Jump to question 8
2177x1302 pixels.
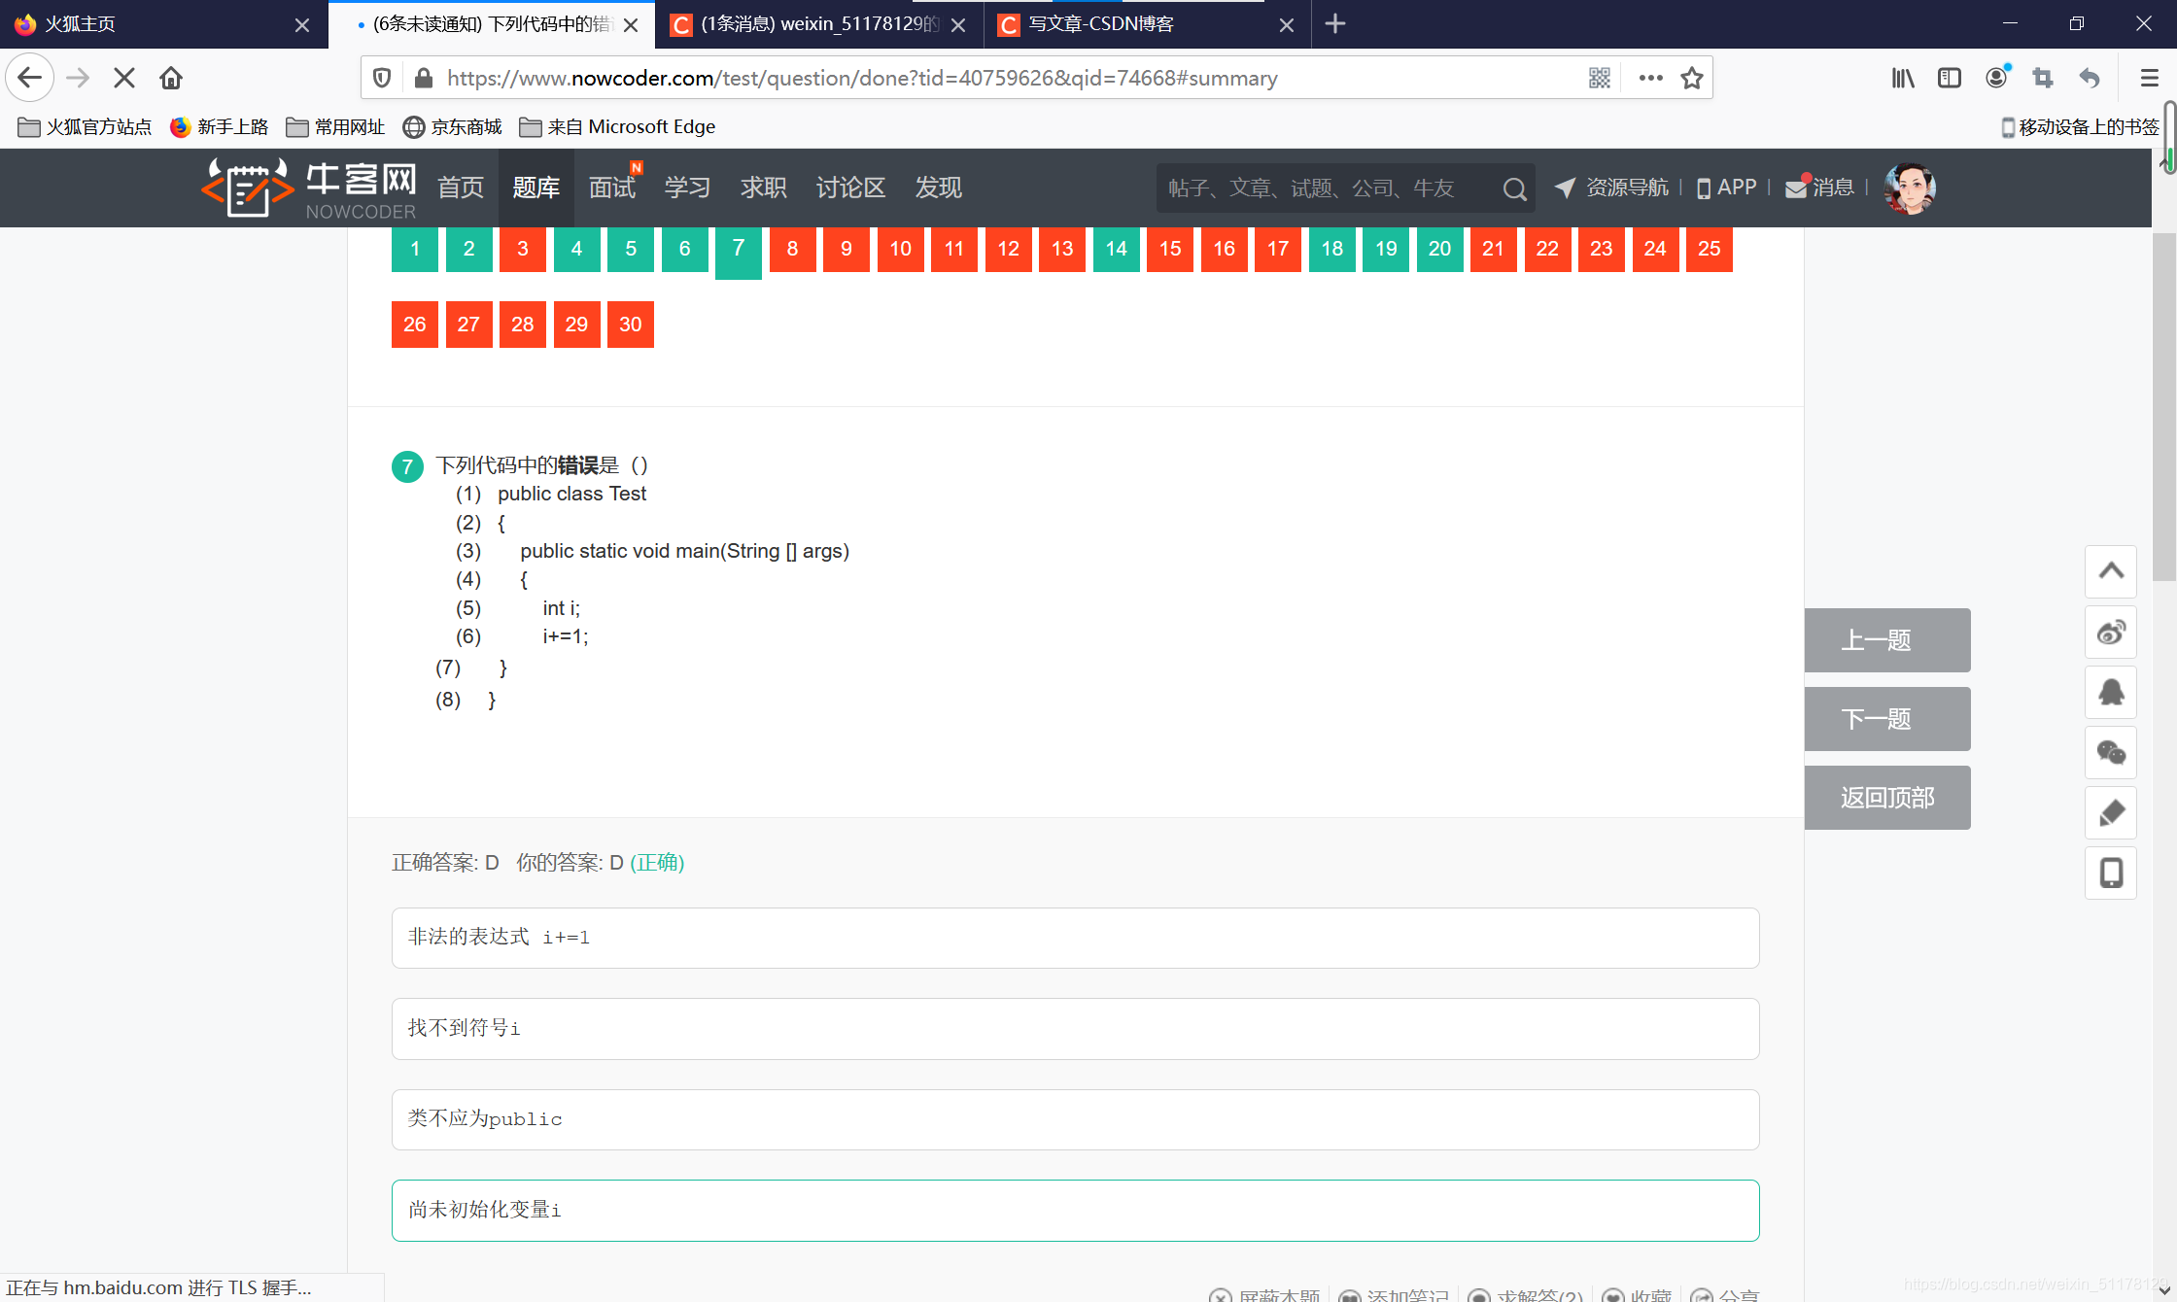point(793,249)
